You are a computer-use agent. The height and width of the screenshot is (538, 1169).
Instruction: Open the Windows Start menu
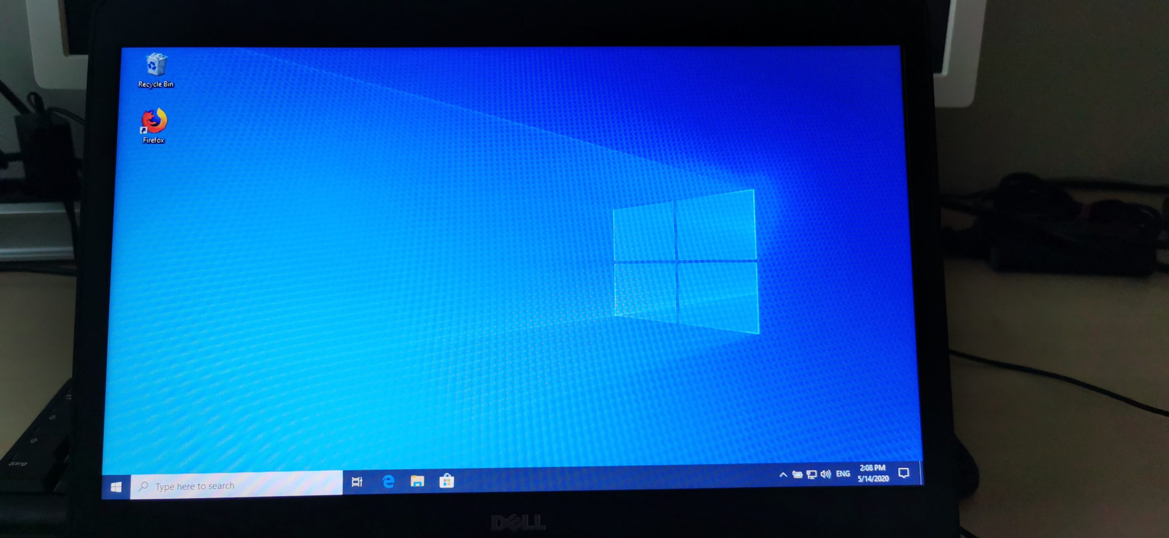coord(116,487)
